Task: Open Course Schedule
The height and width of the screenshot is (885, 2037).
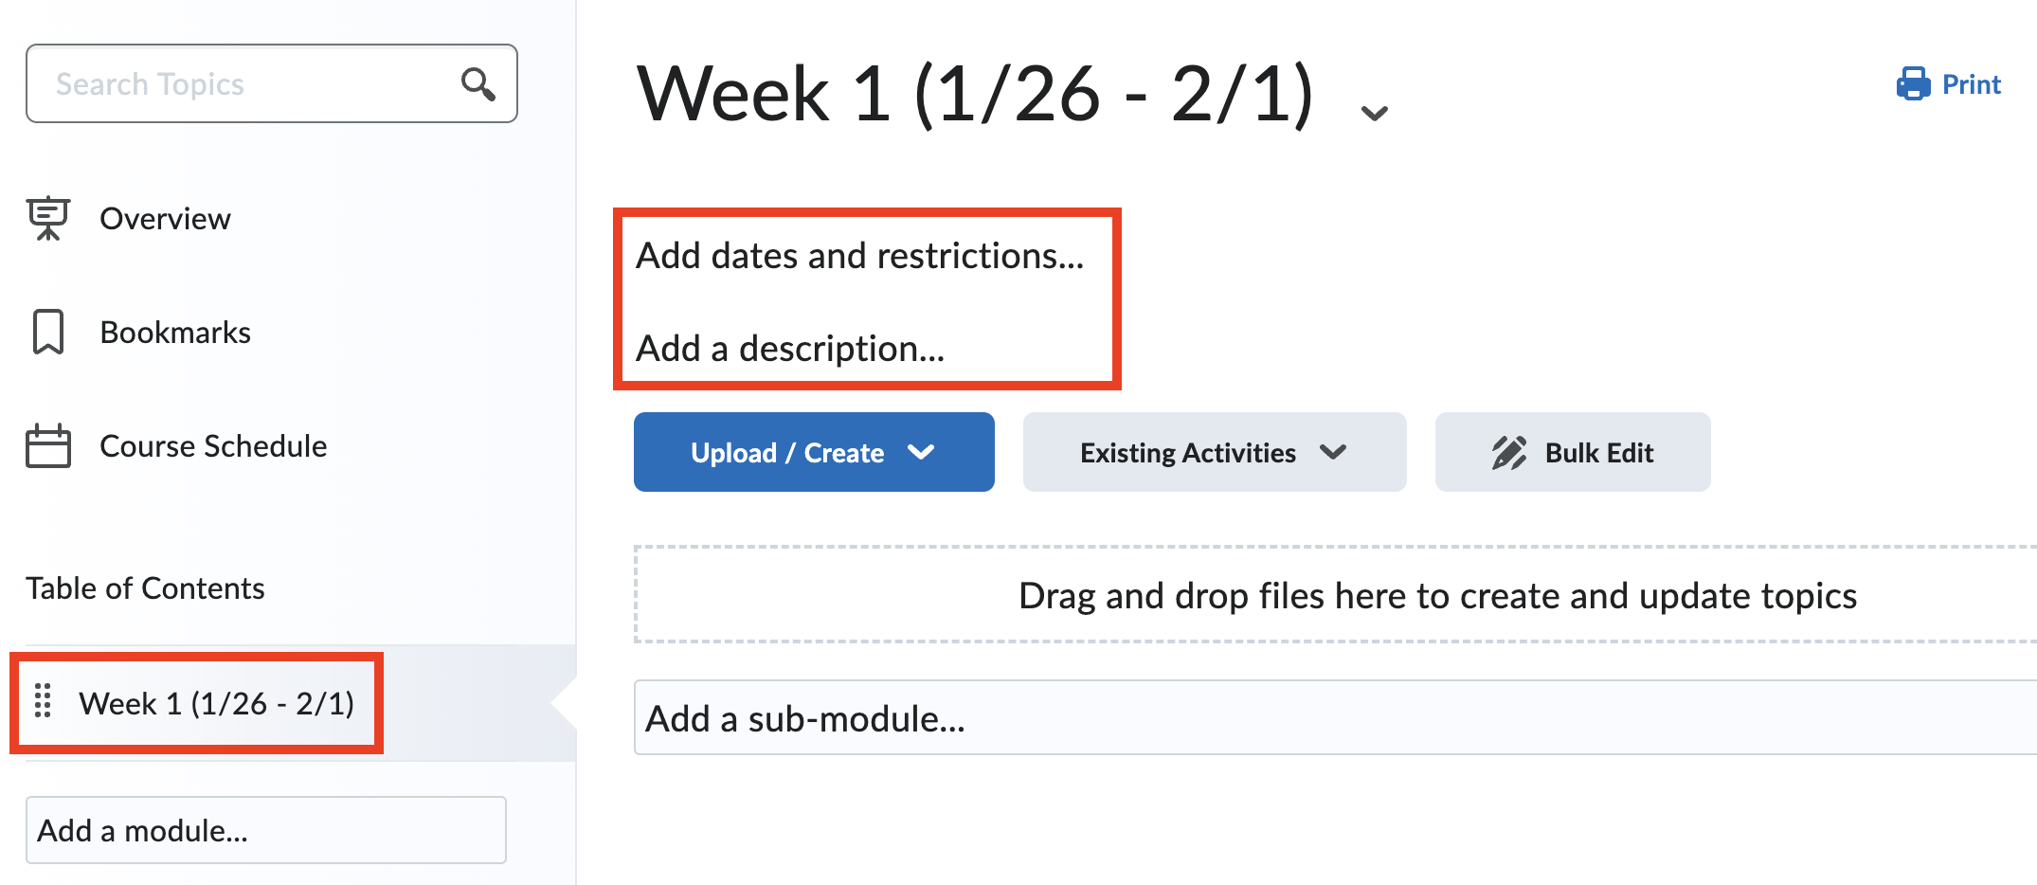Action: [x=213, y=446]
